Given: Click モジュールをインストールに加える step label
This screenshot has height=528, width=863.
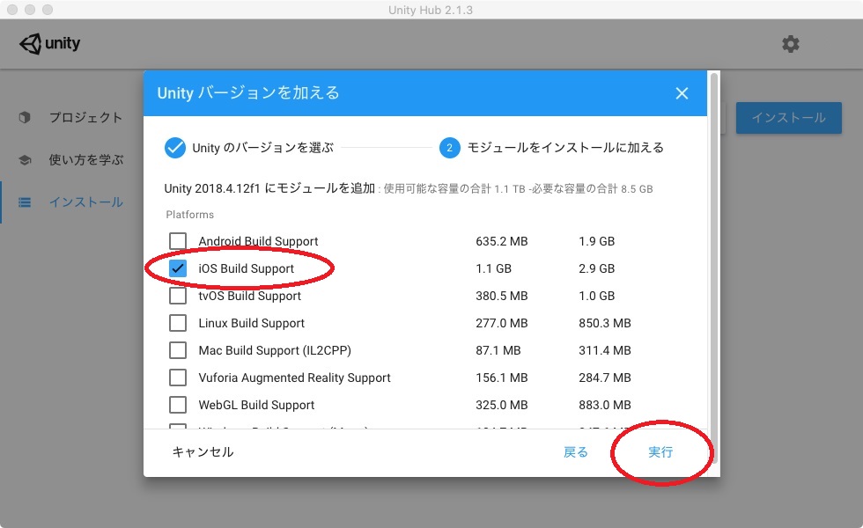Looking at the screenshot, I should (565, 148).
